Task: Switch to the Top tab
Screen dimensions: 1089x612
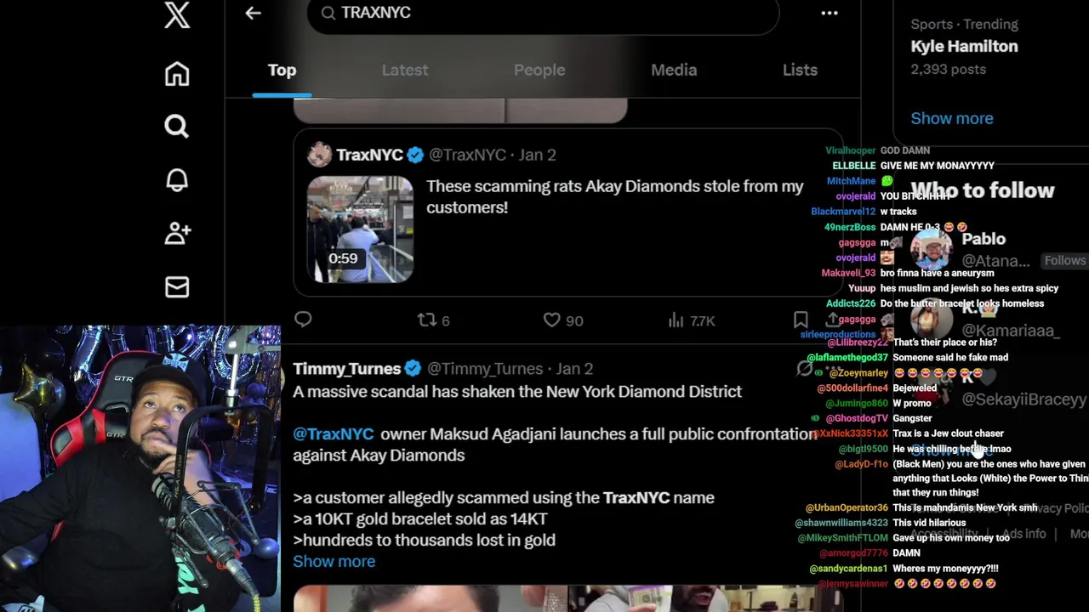Action: coord(282,71)
